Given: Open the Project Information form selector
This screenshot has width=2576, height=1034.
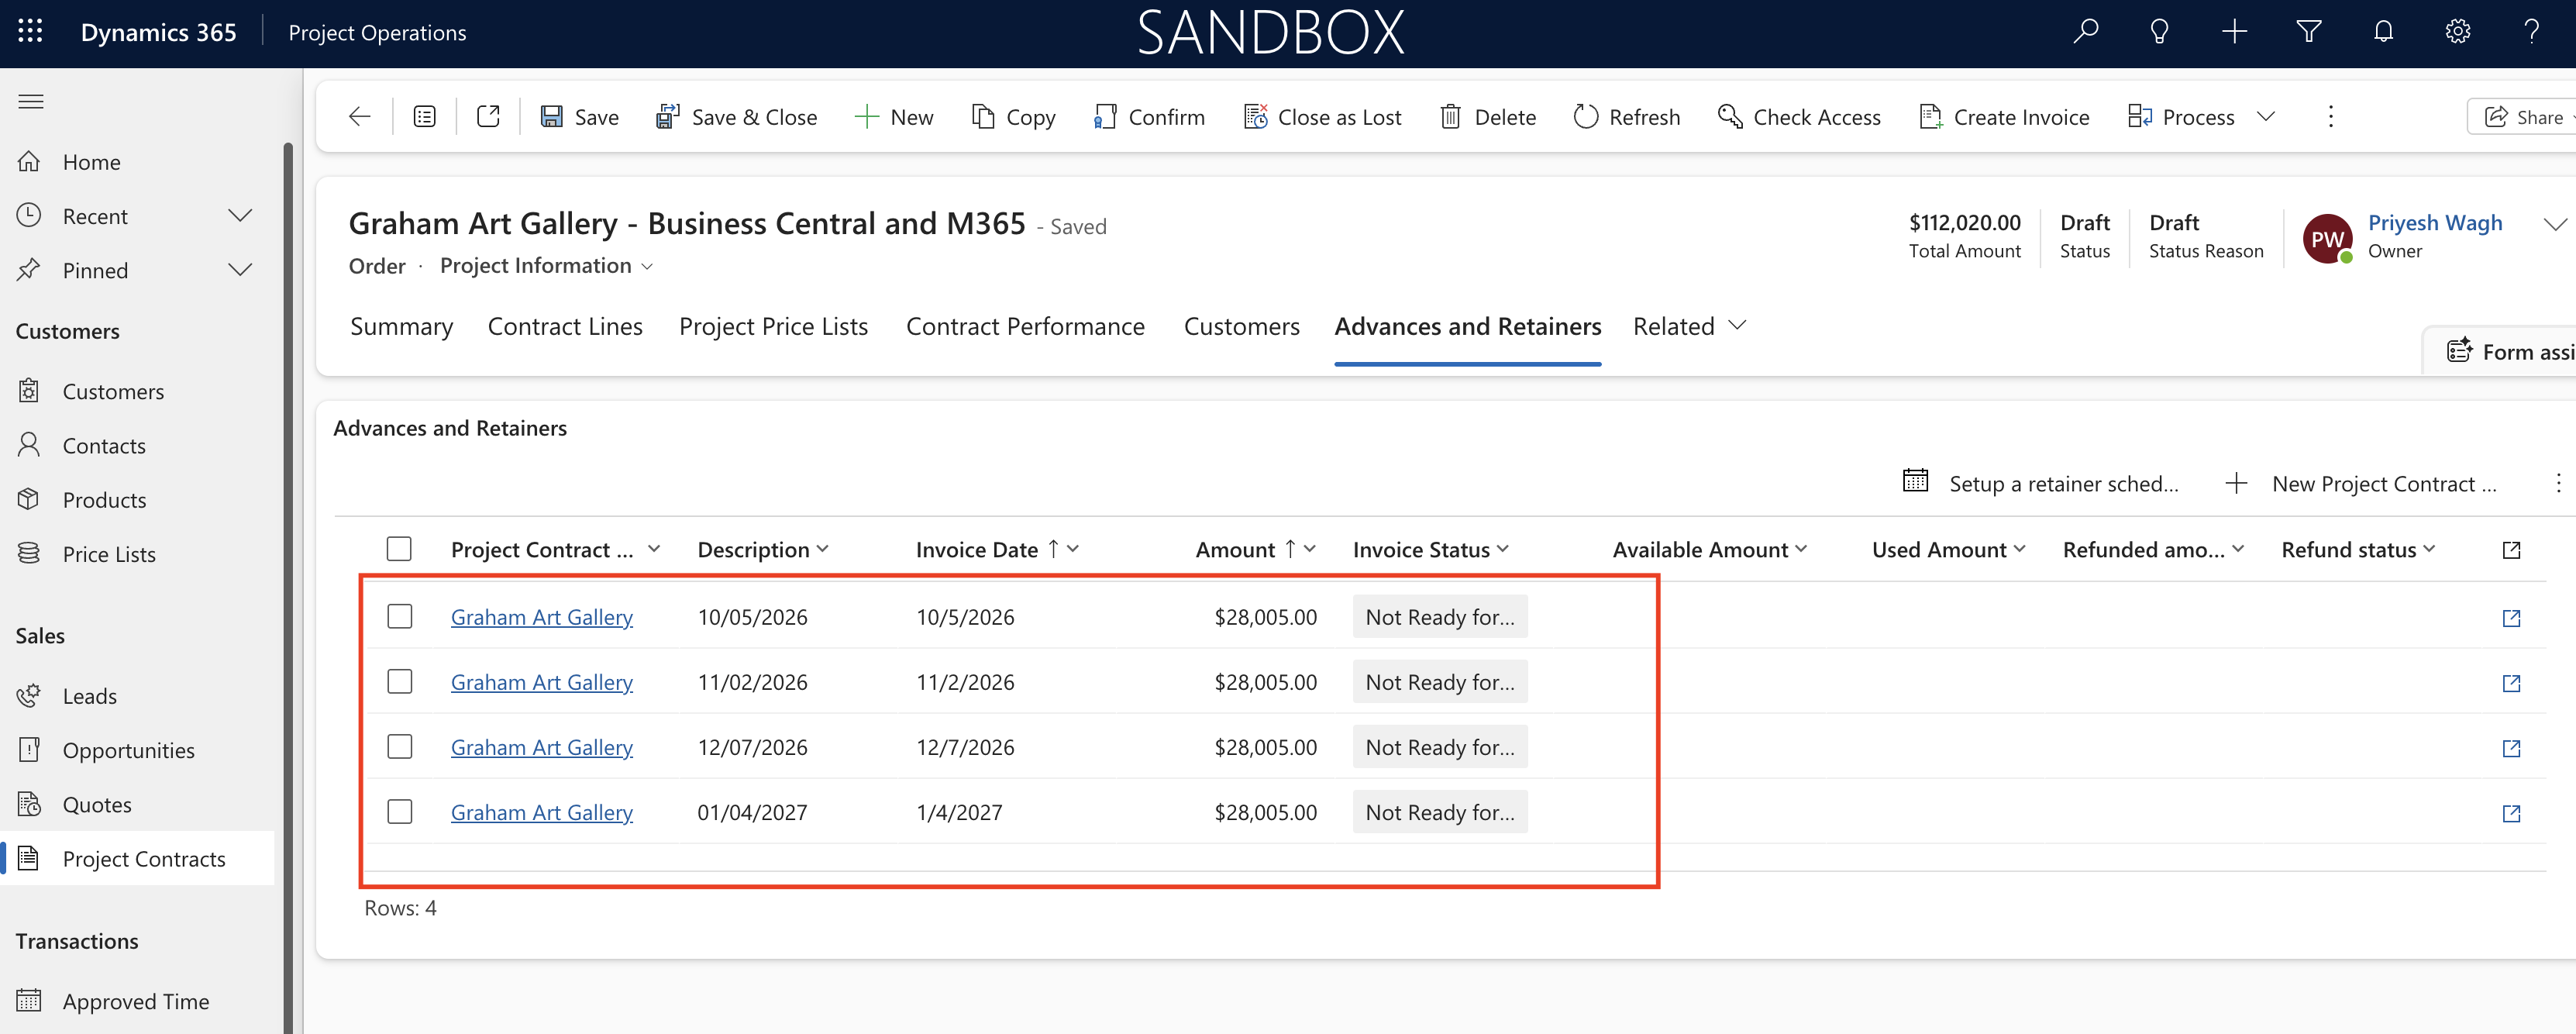Looking at the screenshot, I should click(x=546, y=266).
